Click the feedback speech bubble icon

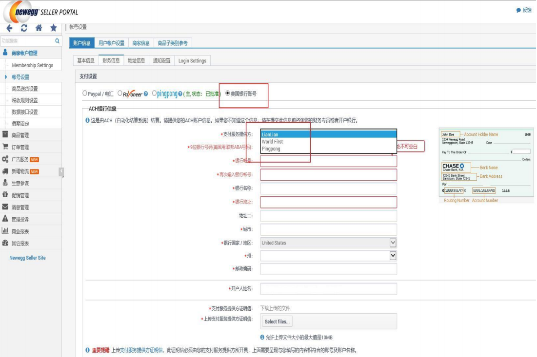point(518,10)
